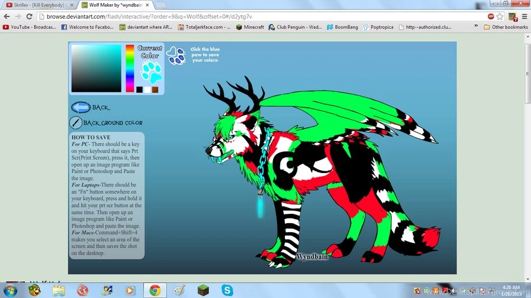The height and width of the screenshot is (298, 531).
Task: Pick the brown color swatch
Action: coord(155,90)
